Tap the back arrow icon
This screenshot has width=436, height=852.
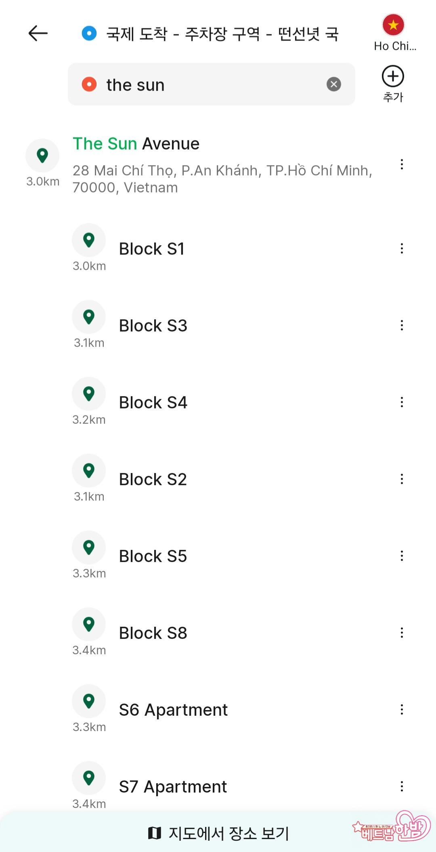(38, 33)
